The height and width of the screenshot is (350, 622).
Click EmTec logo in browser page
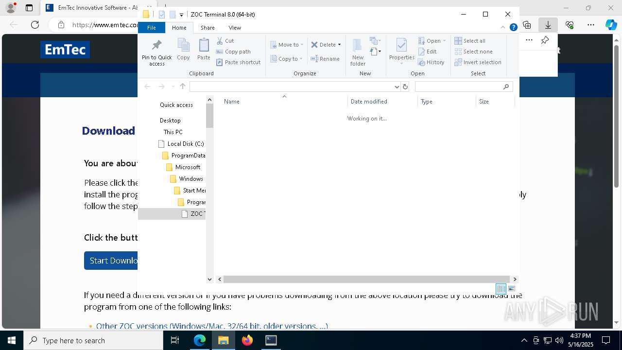click(x=65, y=50)
